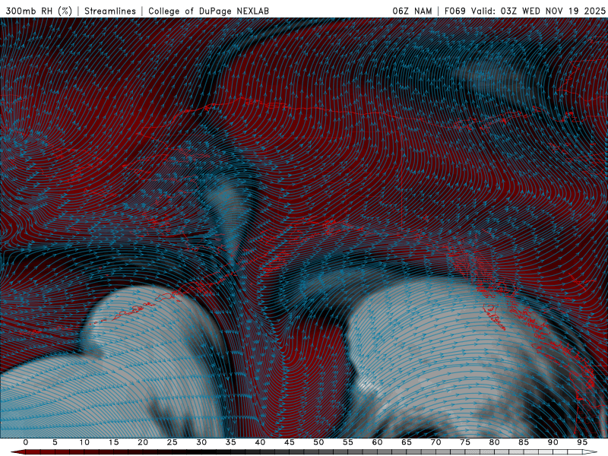Click the "80" colorbar label
The height and width of the screenshot is (456, 608).
[x=494, y=442]
